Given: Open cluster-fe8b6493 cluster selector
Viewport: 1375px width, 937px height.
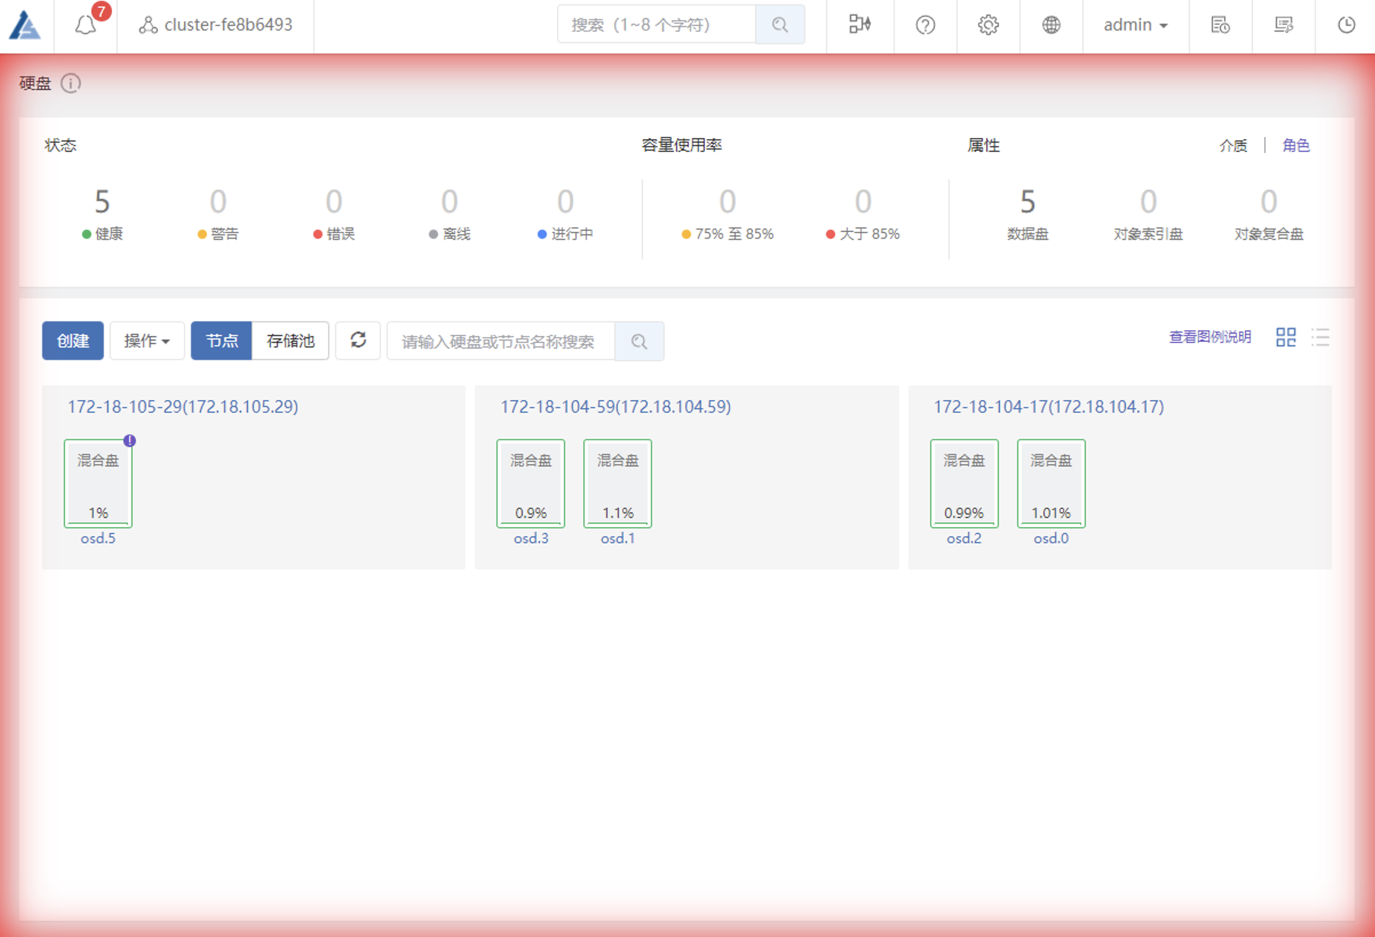Looking at the screenshot, I should 216,25.
